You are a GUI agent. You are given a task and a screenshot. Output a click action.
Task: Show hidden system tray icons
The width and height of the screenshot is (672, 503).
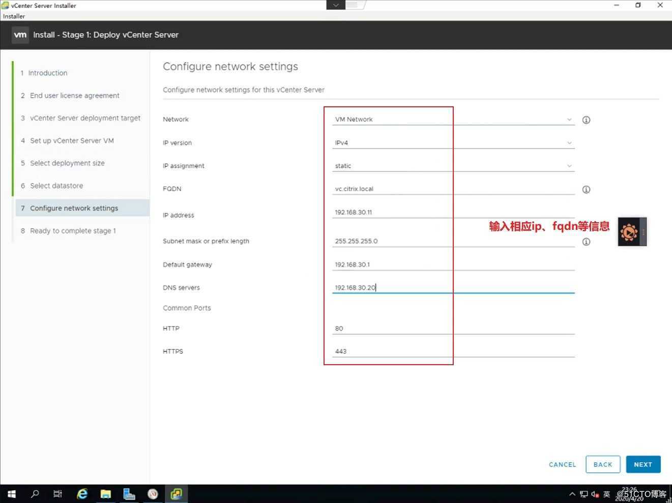pos(572,494)
